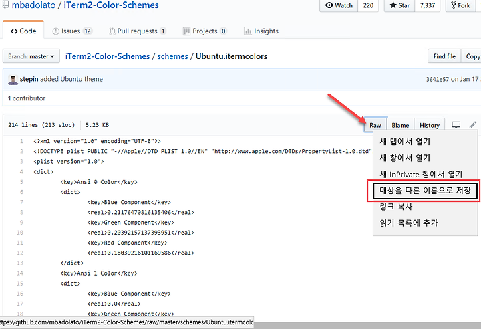This screenshot has width=481, height=329.
Task: Click the Raw button
Action: point(375,125)
